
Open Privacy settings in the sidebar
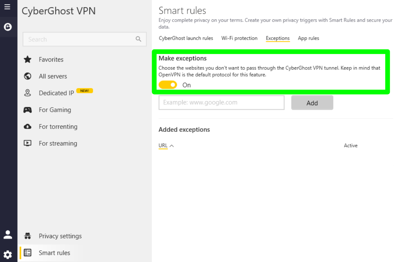60,236
